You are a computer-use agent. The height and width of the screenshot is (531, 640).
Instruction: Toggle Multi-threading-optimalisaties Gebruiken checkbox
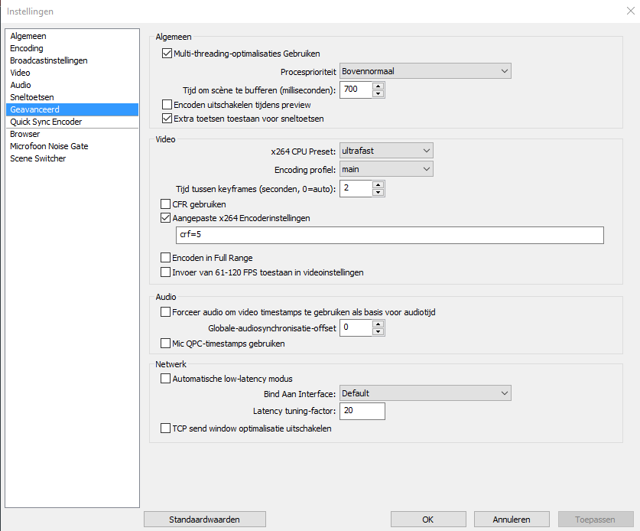[x=167, y=54]
